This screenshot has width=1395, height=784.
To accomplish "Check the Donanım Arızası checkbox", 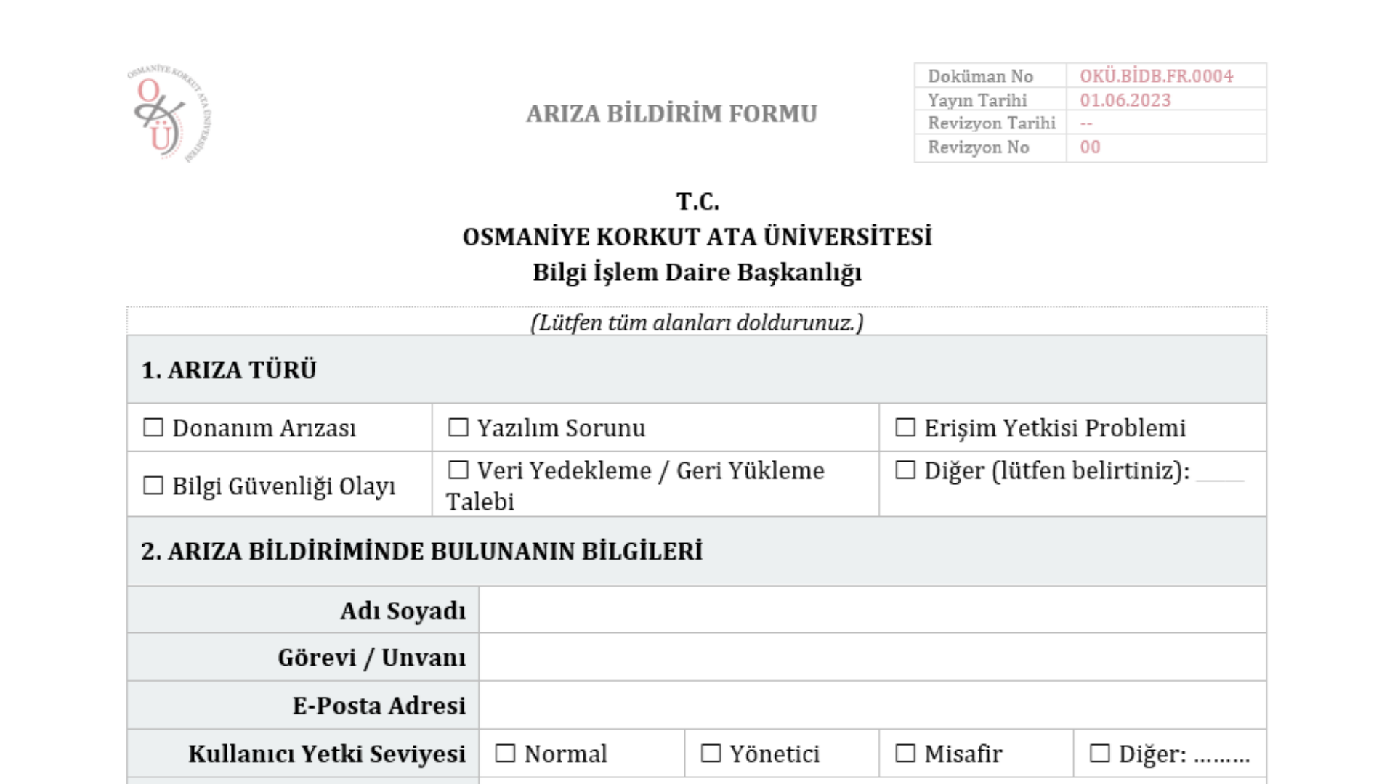I will 153,428.
